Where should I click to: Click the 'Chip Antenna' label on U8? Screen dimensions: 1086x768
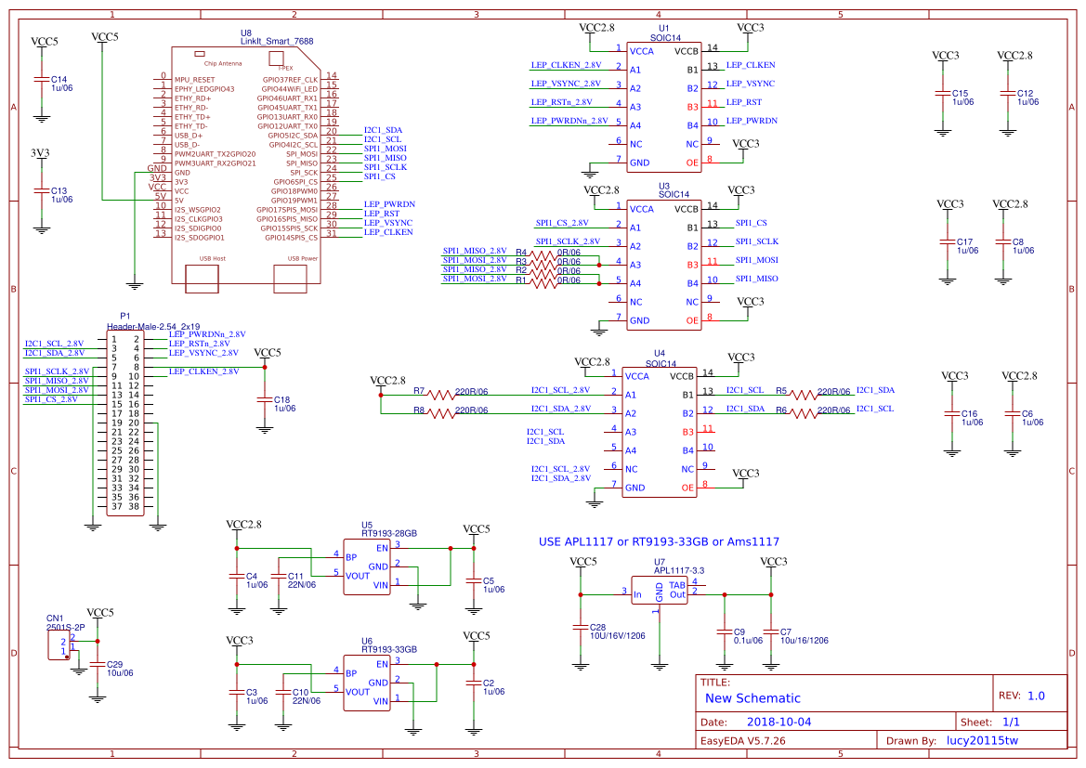tap(223, 64)
